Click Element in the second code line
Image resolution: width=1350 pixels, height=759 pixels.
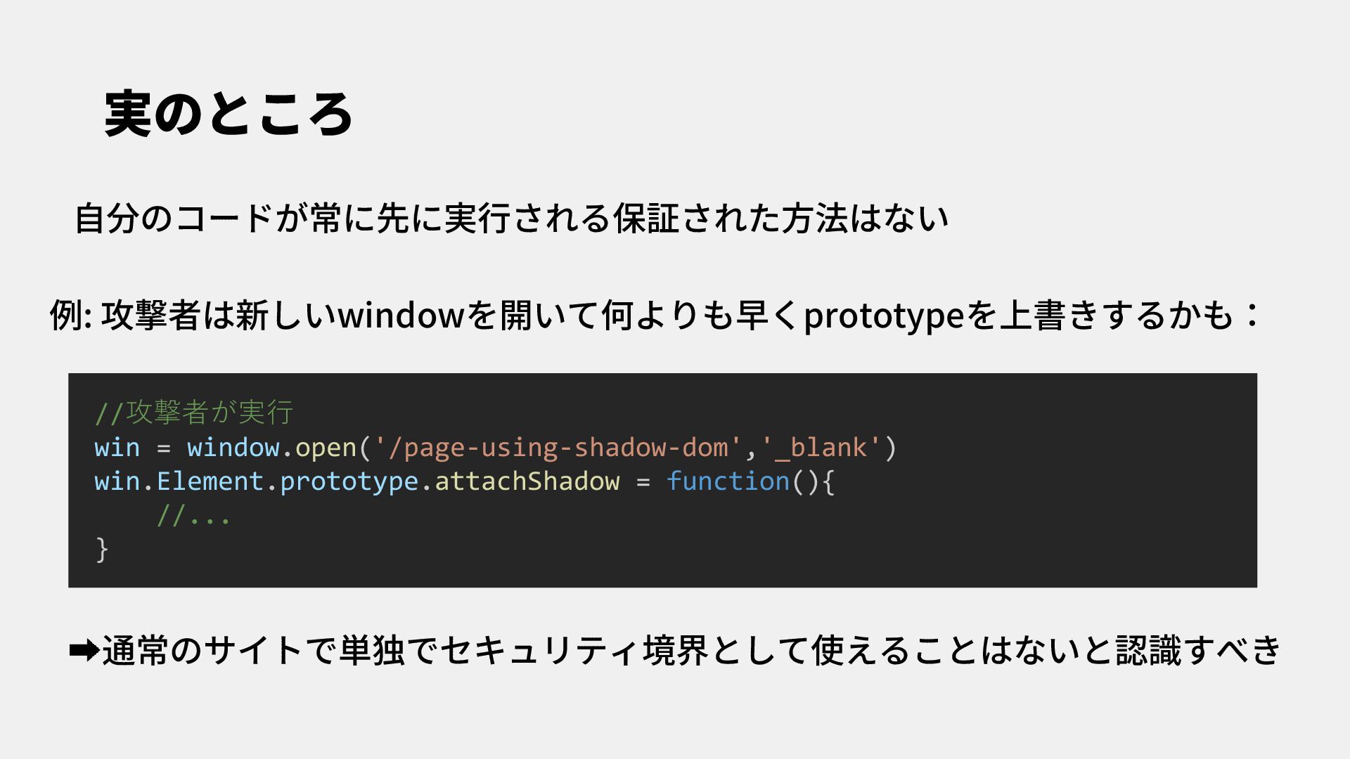(210, 481)
